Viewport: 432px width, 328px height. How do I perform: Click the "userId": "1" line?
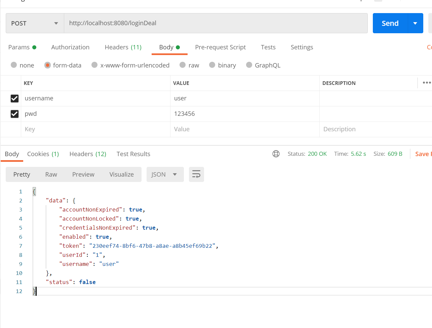click(x=82, y=255)
